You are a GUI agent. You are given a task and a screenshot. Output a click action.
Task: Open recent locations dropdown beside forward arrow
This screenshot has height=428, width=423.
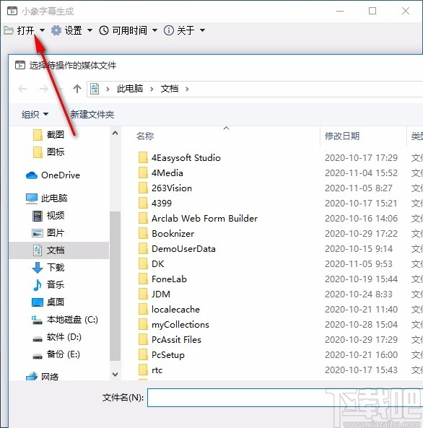(x=61, y=89)
